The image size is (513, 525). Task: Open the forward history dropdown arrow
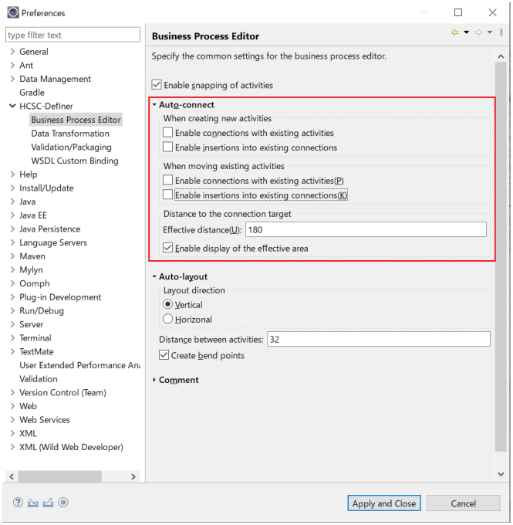(x=490, y=32)
